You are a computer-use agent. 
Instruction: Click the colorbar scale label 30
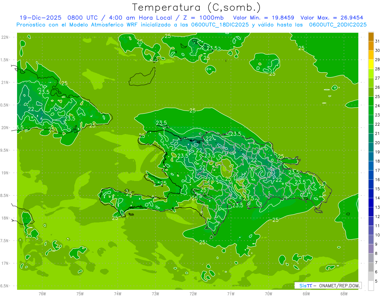pyautogui.click(x=378, y=50)
